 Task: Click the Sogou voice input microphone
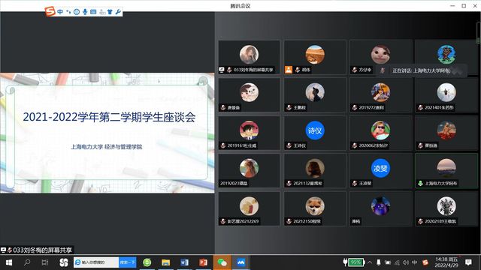[x=85, y=12]
